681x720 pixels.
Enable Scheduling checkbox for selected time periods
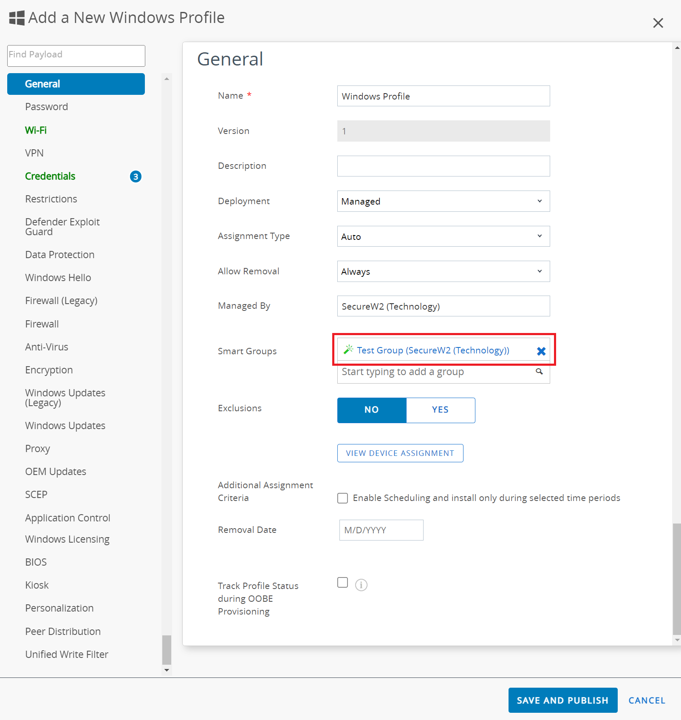(x=342, y=498)
